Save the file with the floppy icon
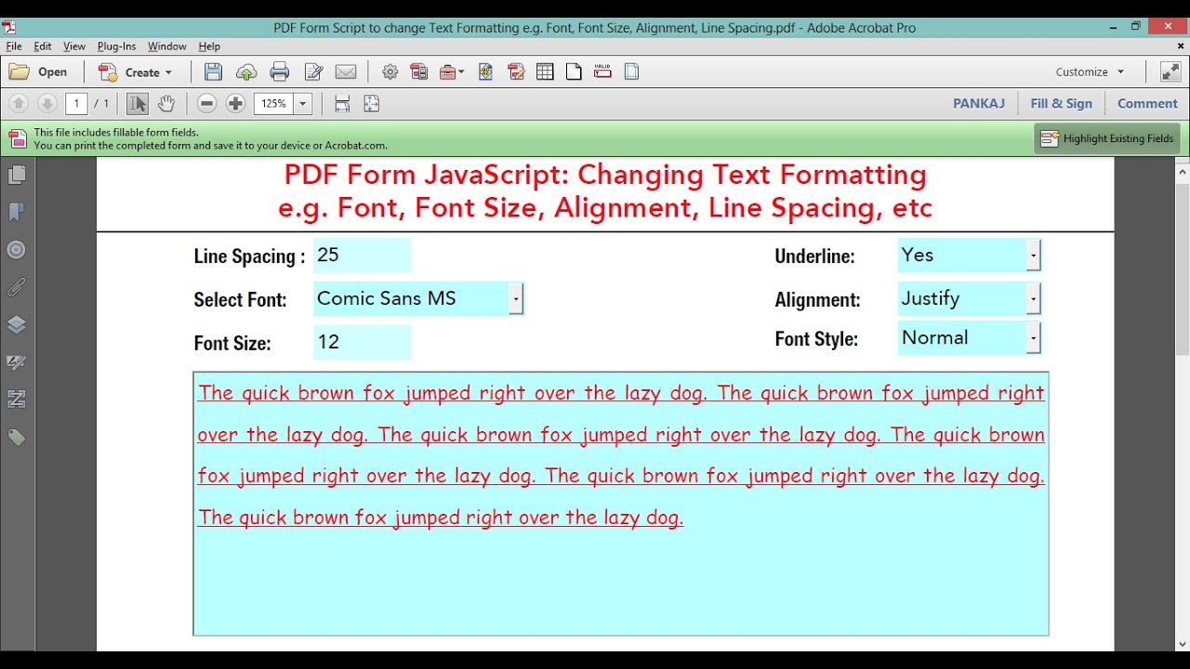Image resolution: width=1190 pixels, height=669 pixels. point(213,72)
